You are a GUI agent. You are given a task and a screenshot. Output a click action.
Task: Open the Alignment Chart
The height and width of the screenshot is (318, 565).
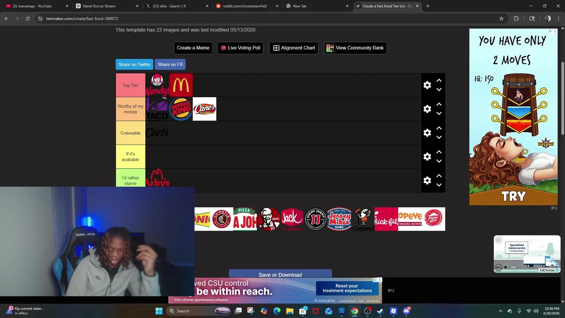(x=294, y=48)
